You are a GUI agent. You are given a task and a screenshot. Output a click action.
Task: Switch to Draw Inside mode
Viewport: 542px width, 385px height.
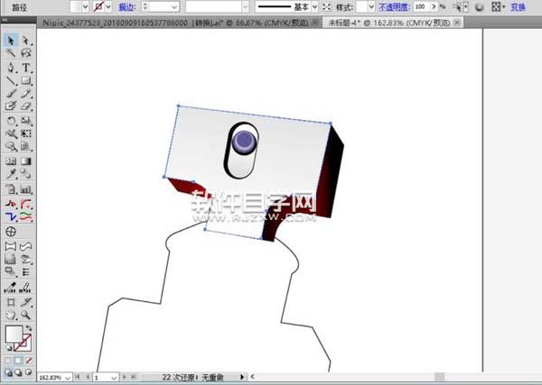[28, 372]
